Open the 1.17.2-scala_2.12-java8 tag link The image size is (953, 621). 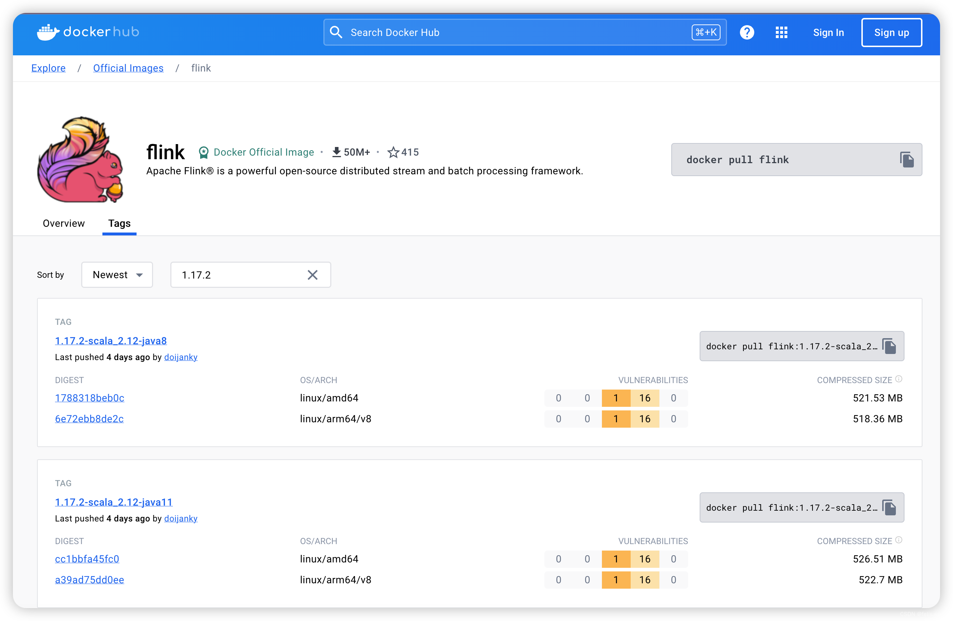[x=111, y=341]
